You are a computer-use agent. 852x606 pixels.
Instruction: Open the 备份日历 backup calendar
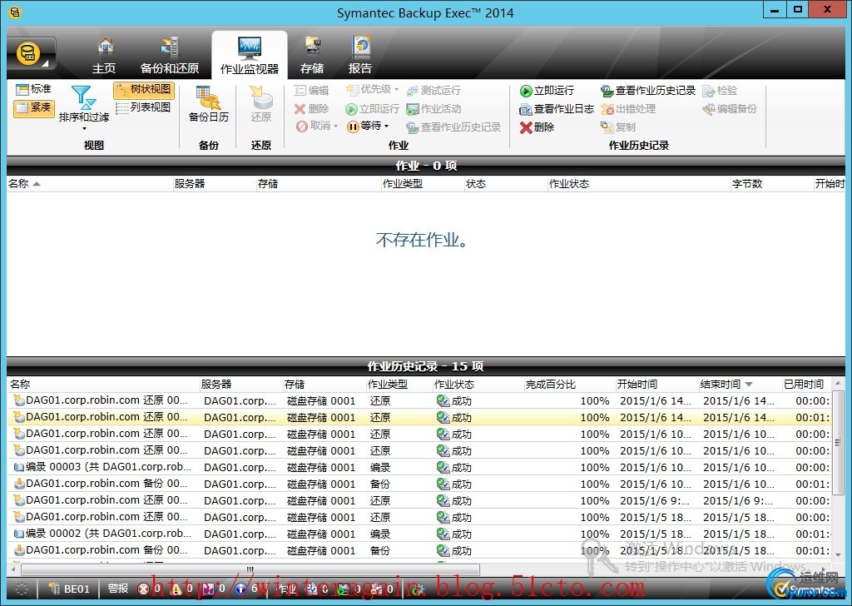208,104
